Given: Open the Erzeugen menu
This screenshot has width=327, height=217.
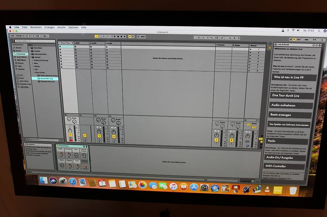Looking at the screenshot, I should (x=49, y=27).
